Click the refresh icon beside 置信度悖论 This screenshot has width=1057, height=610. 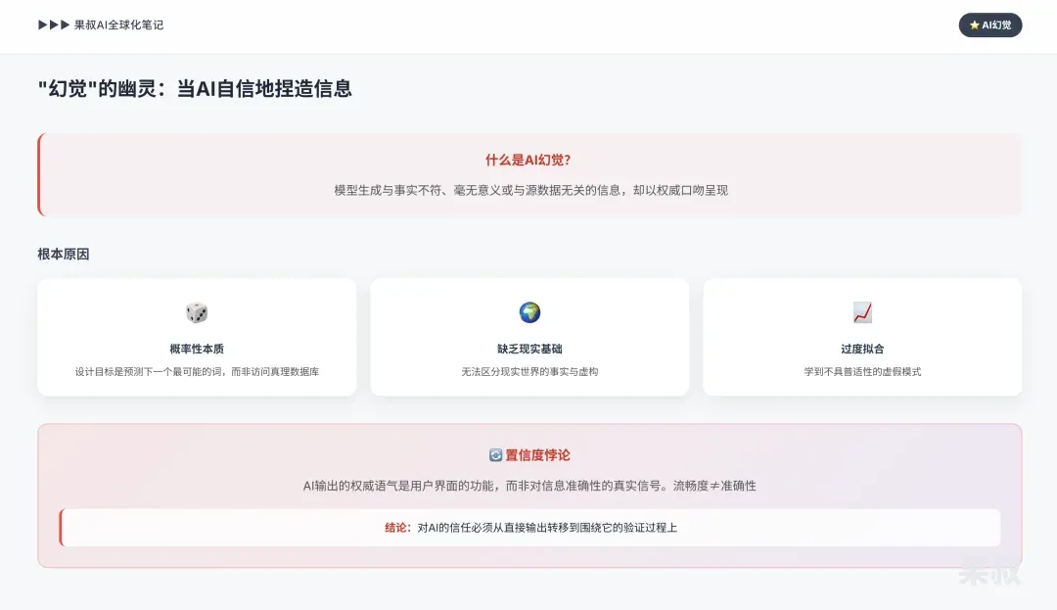pyautogui.click(x=495, y=455)
